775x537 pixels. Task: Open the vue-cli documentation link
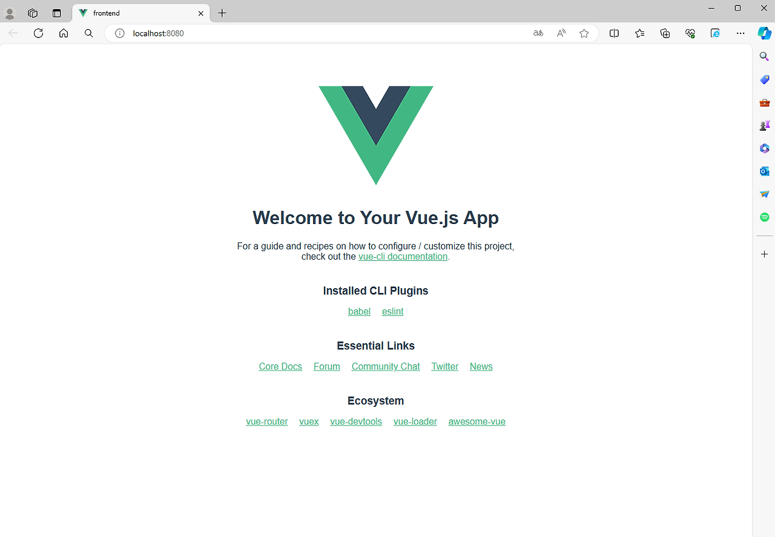click(403, 257)
